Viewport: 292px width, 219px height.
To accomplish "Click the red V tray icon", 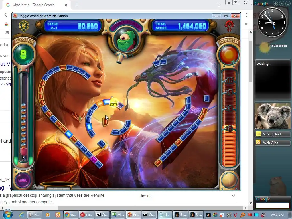I will click(x=235, y=215).
